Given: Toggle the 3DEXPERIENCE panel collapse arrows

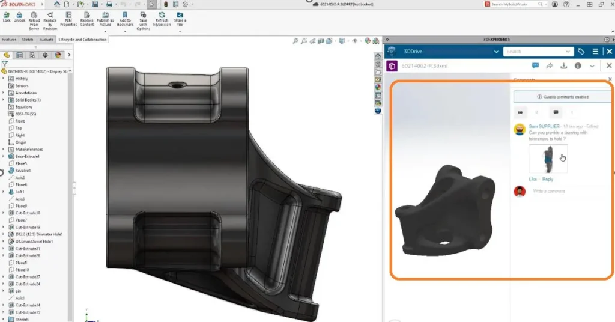Looking at the screenshot, I should 387,40.
